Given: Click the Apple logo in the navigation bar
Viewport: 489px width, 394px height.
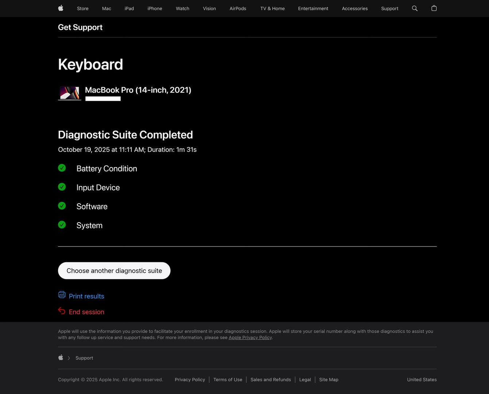Looking at the screenshot, I should [x=61, y=8].
